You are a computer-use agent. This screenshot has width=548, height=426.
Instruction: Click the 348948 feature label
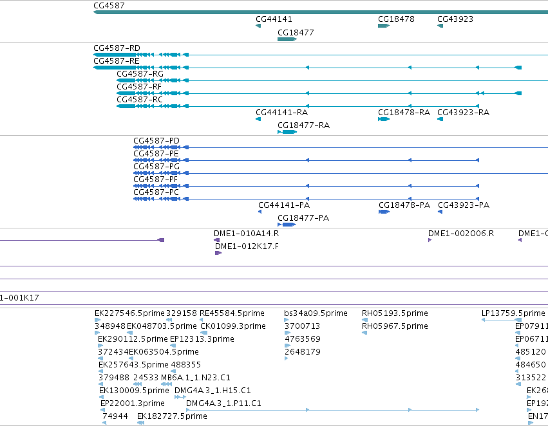110,326
